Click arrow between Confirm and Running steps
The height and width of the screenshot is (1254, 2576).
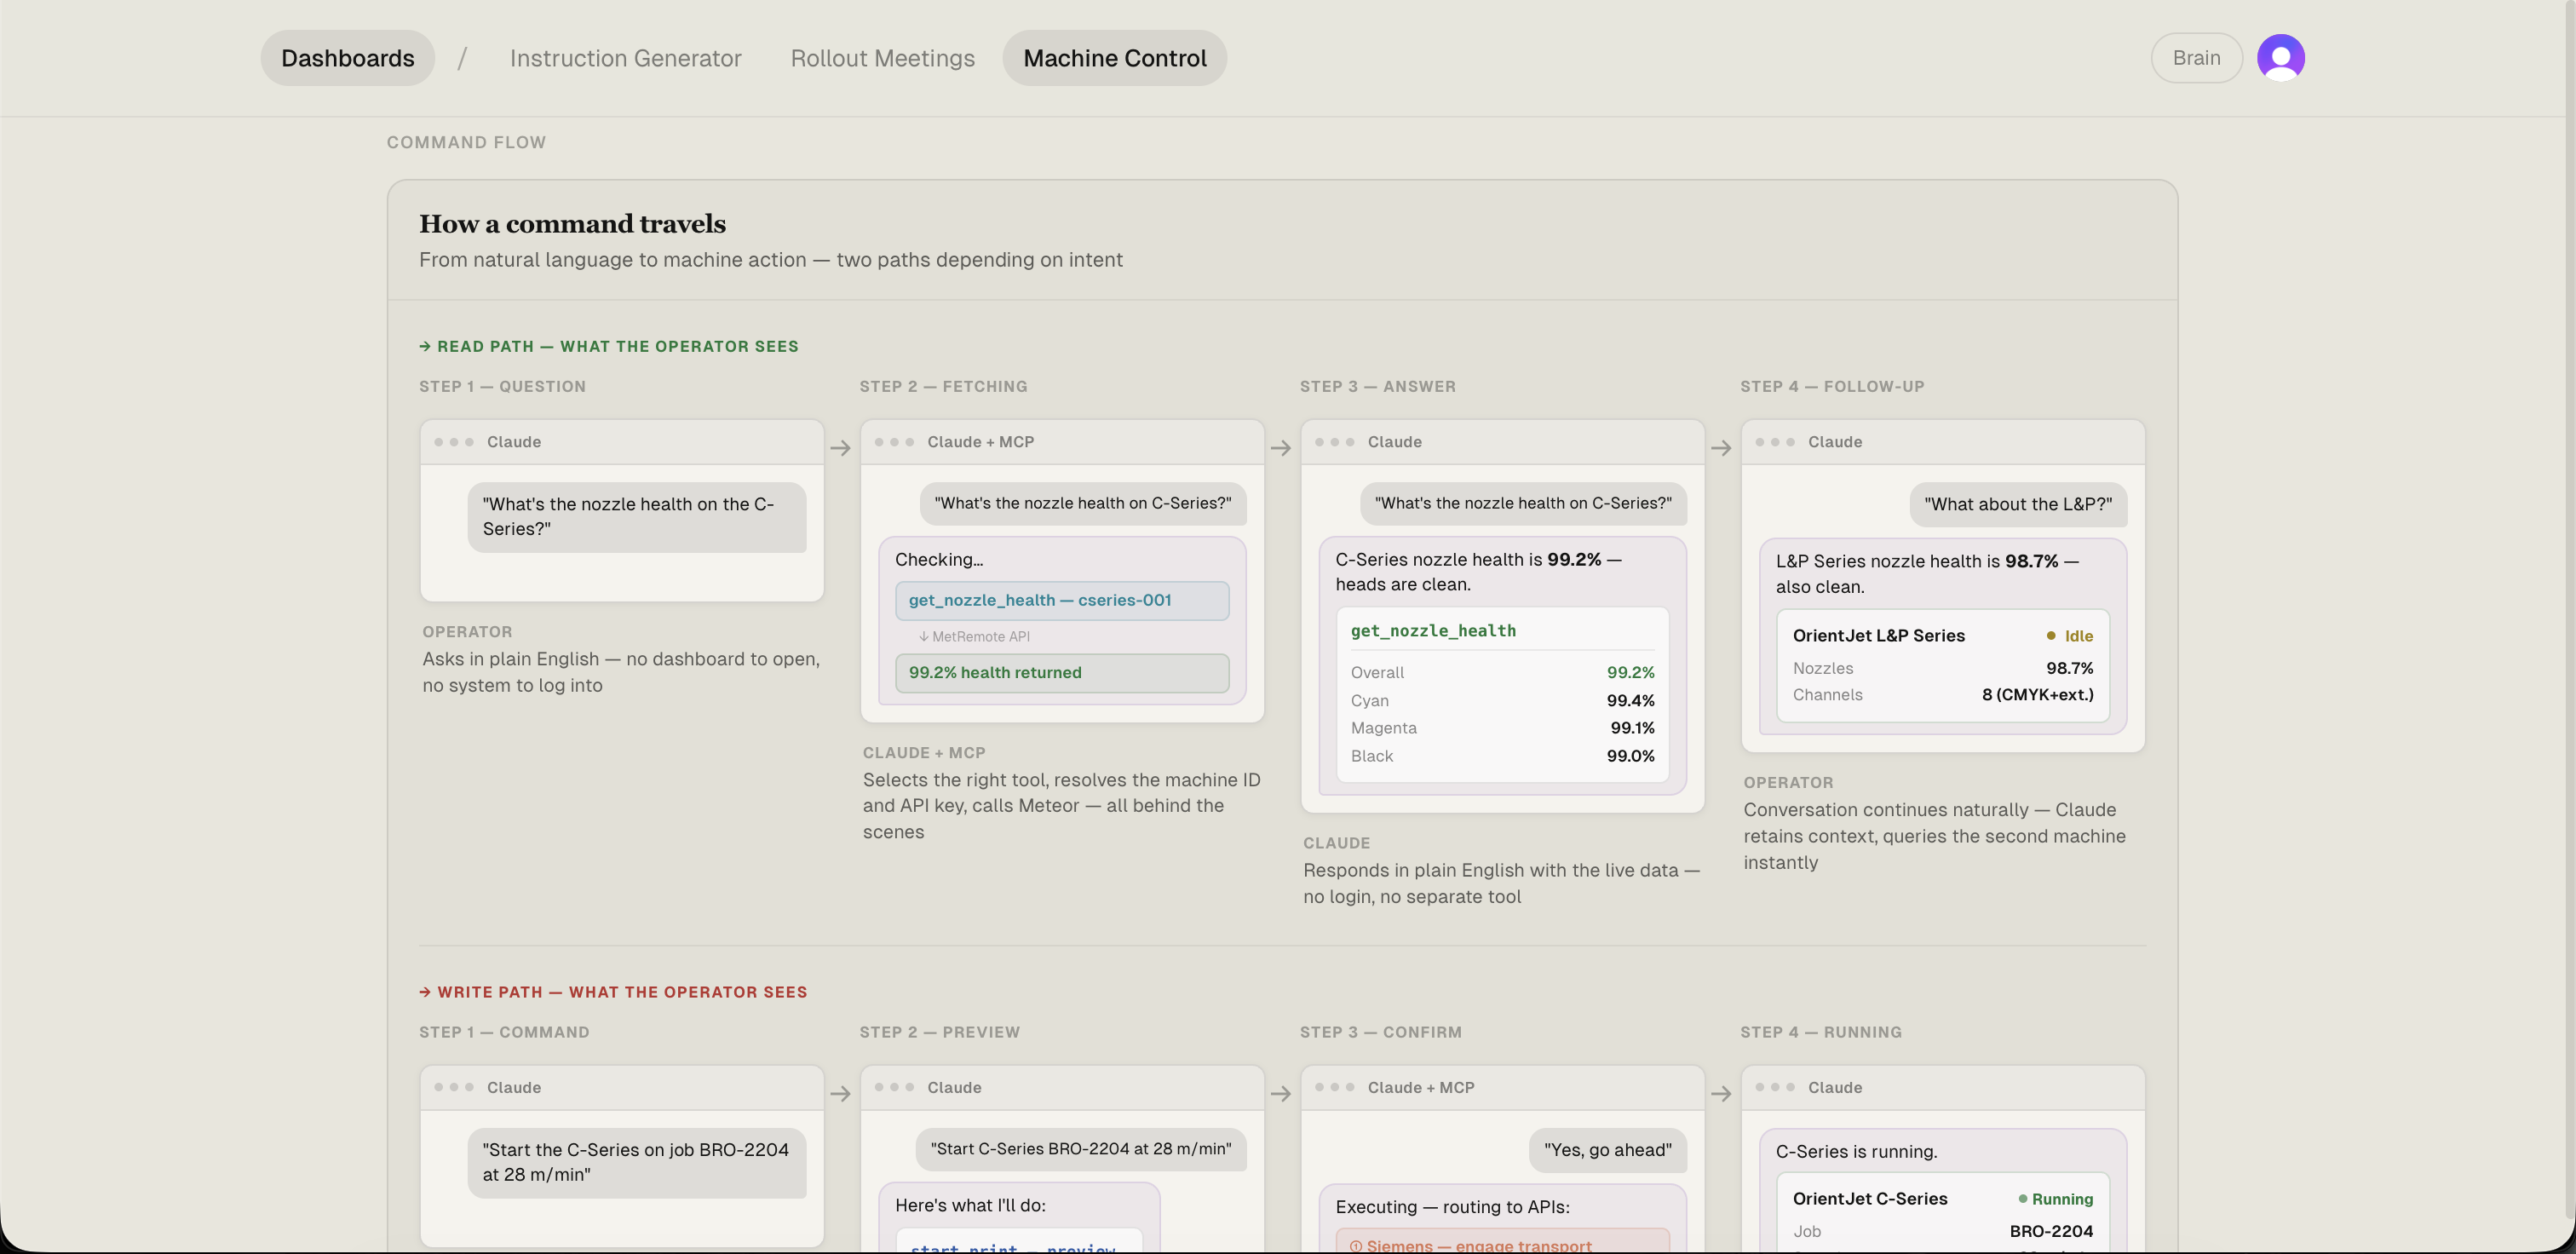(x=1720, y=1094)
